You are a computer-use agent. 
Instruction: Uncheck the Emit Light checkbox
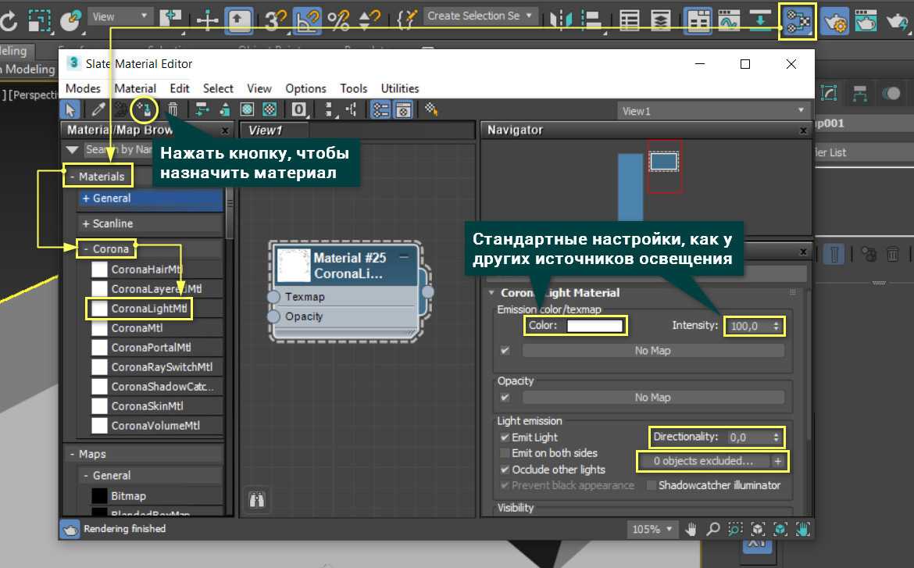(505, 438)
